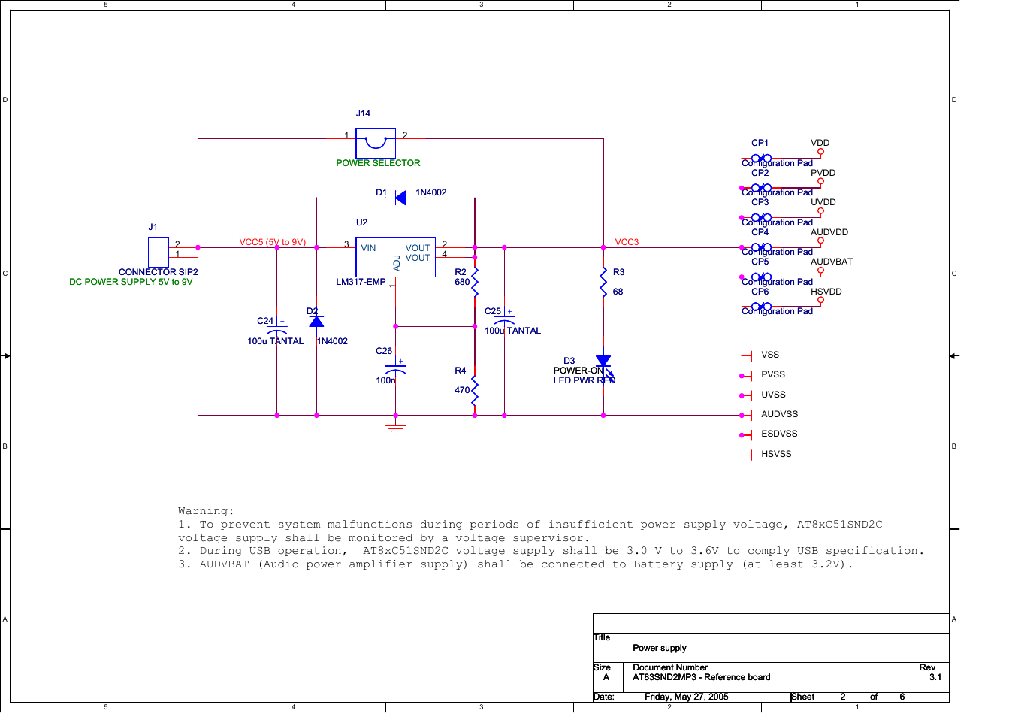Click the D1 1N4002 value label
Screen dimensions: 1015x717
(431, 192)
